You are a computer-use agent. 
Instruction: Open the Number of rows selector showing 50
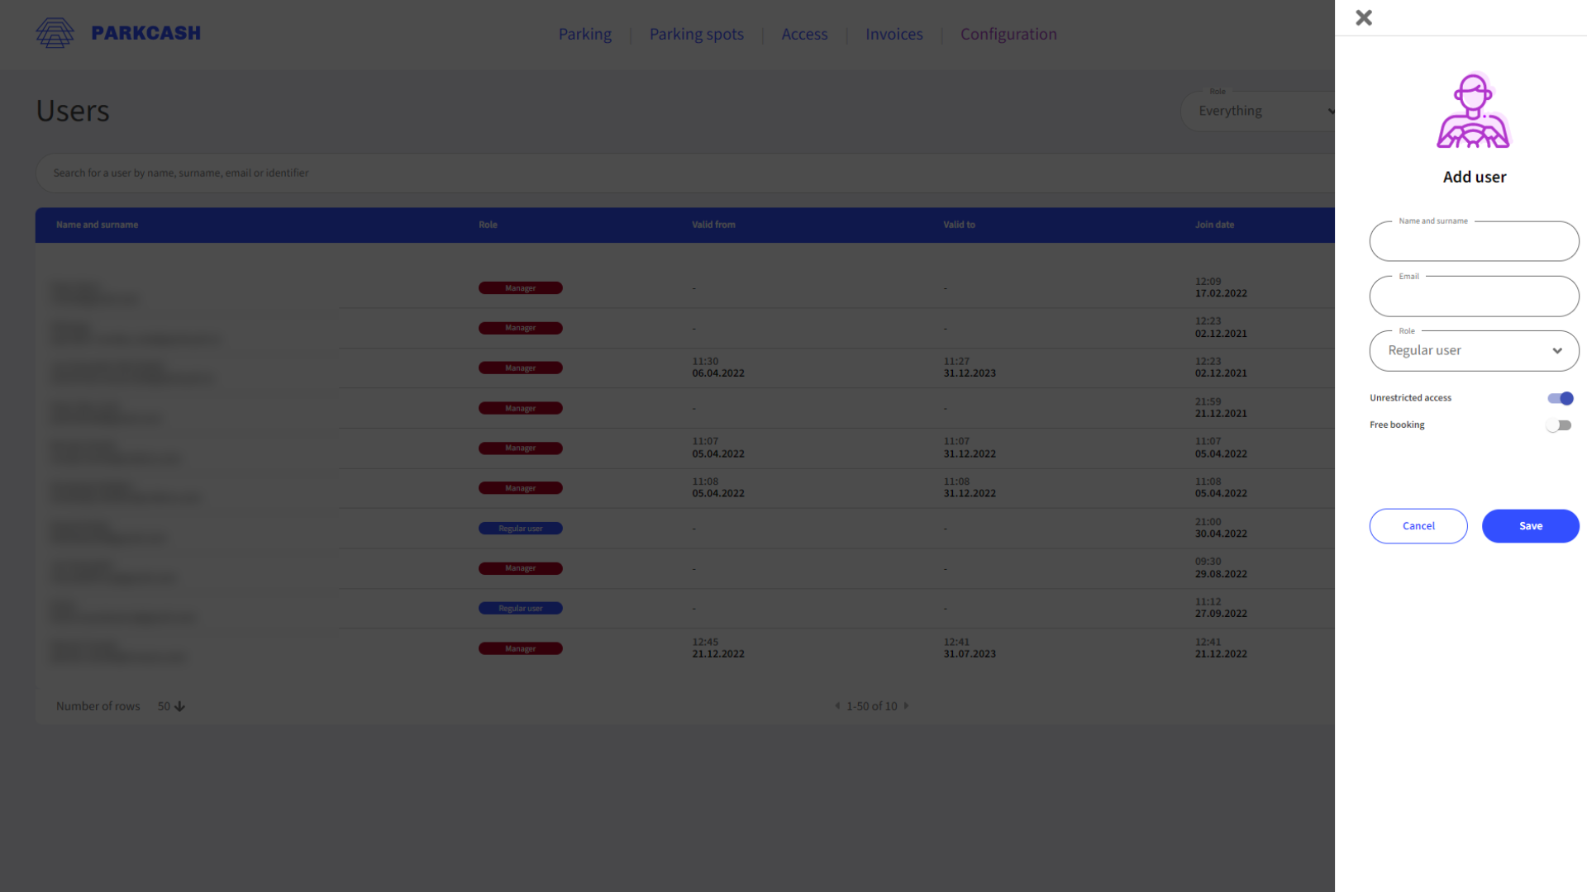click(x=164, y=706)
